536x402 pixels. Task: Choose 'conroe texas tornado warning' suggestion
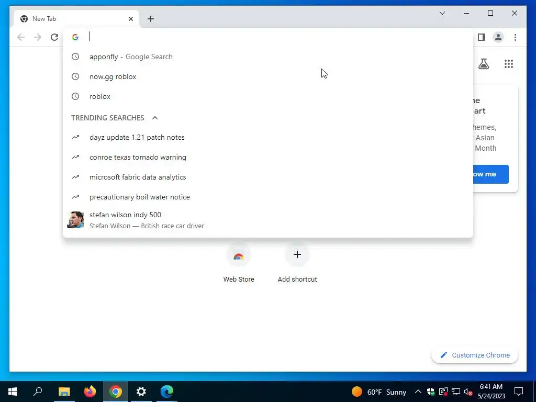(x=268, y=157)
